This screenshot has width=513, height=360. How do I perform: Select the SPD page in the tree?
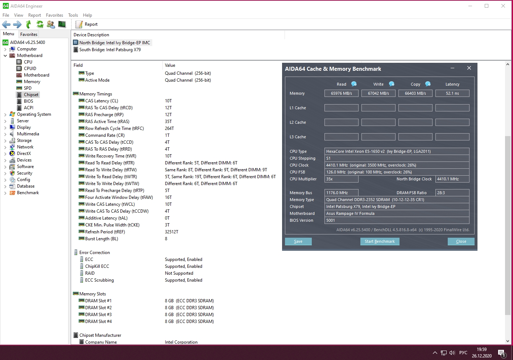click(x=28, y=88)
